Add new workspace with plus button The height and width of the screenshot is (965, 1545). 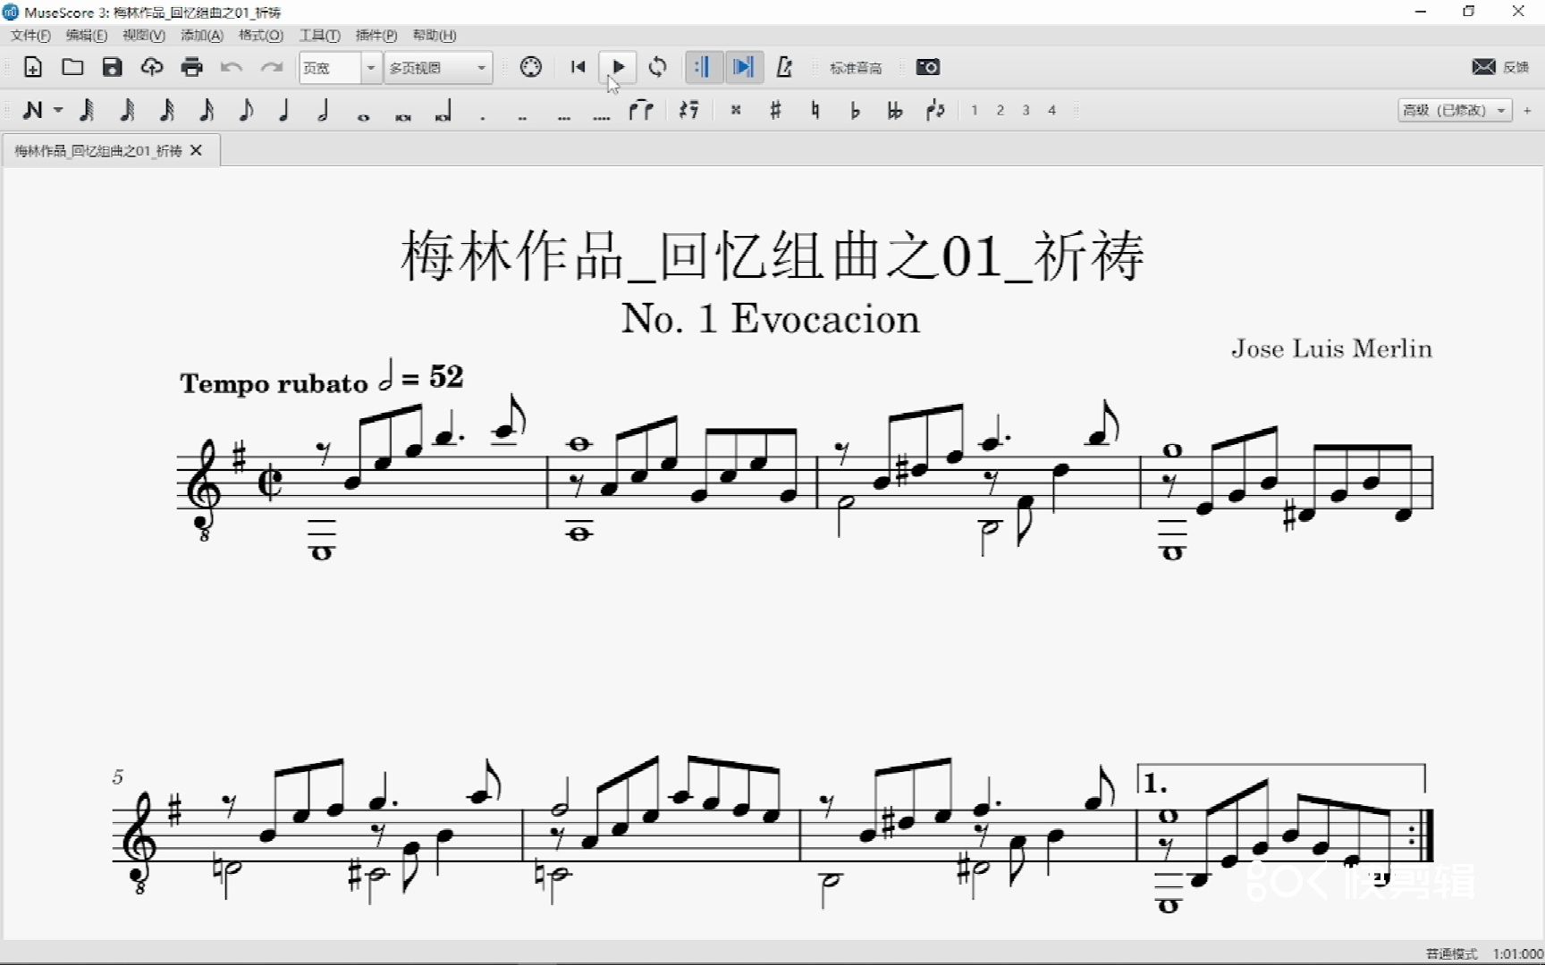1527,110
